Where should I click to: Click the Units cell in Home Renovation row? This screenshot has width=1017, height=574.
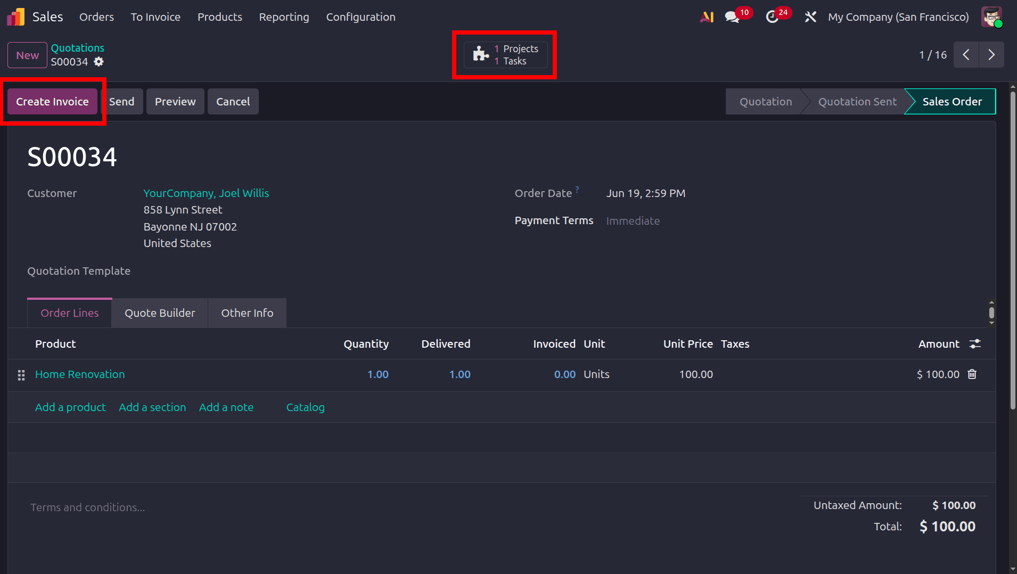pyautogui.click(x=596, y=374)
